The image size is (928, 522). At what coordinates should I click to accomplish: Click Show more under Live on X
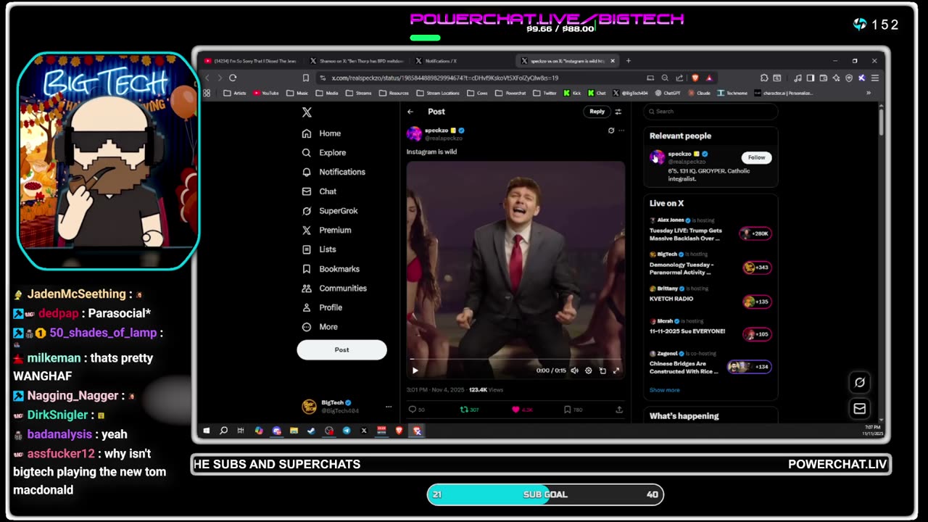(665, 390)
